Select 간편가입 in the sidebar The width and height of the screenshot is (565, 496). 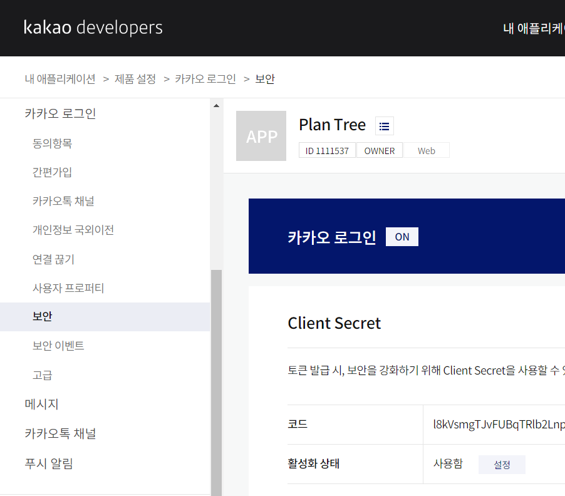(52, 172)
